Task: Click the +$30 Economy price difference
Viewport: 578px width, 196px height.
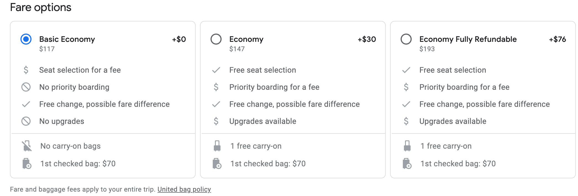Action: [367, 39]
